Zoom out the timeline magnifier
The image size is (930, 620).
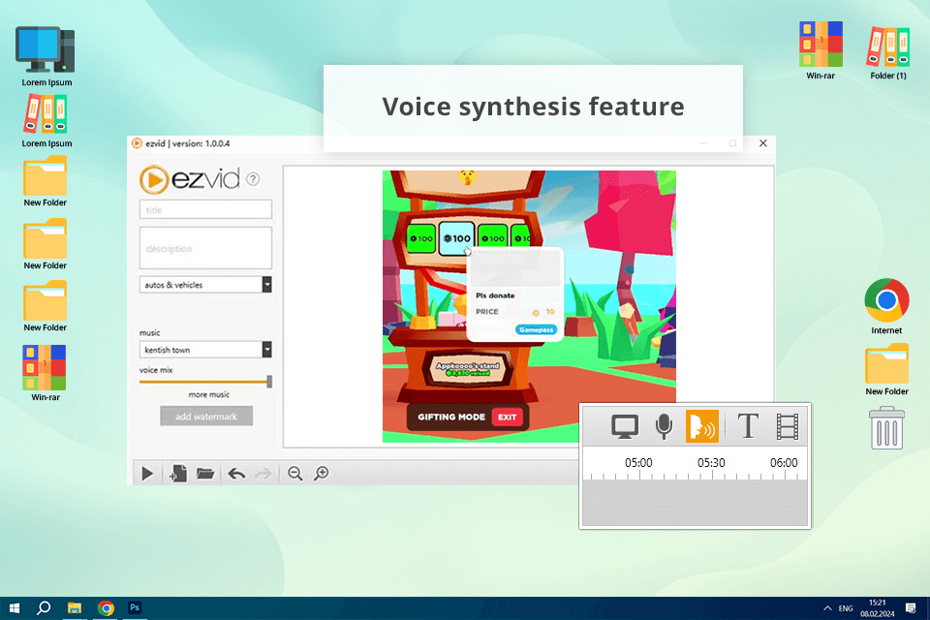pos(294,473)
